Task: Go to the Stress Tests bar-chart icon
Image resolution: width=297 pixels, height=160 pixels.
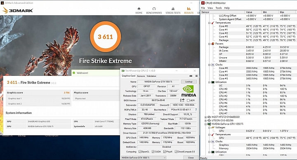Action: click(x=173, y=9)
